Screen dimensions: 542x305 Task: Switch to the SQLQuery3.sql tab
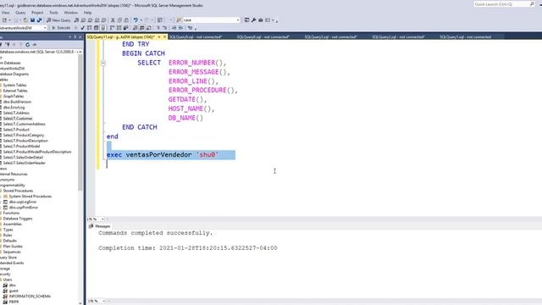coord(331,37)
